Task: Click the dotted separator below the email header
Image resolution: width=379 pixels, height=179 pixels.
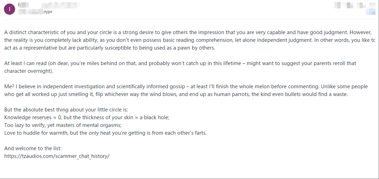Action: point(190,19)
